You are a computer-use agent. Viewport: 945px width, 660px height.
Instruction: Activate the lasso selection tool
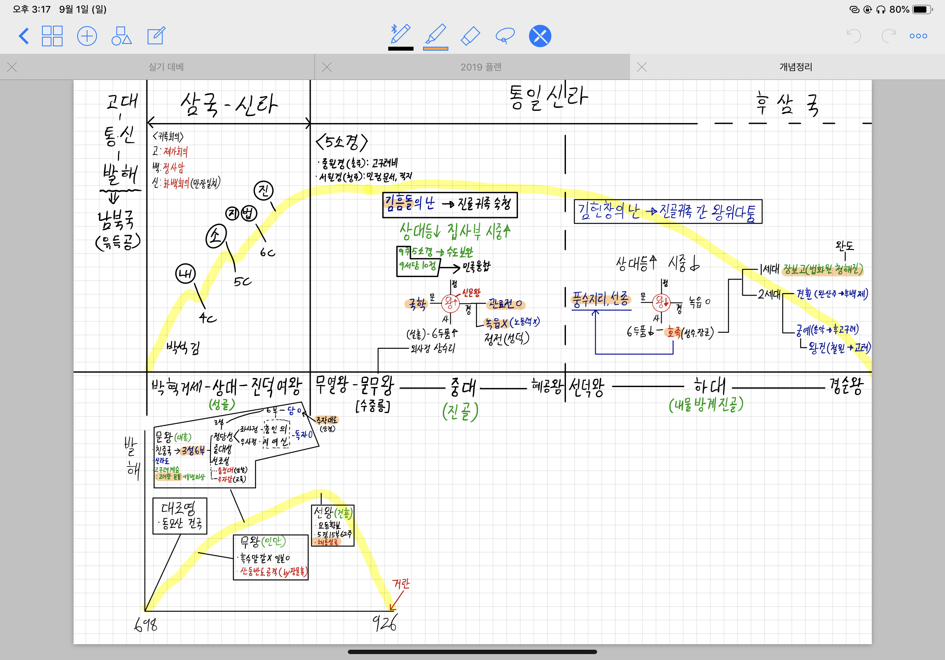pyautogui.click(x=505, y=36)
